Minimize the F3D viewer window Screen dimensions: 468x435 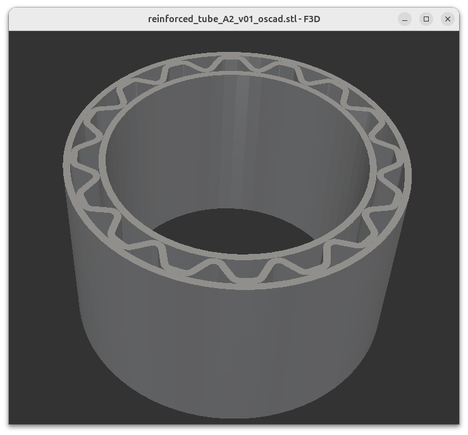tap(405, 19)
